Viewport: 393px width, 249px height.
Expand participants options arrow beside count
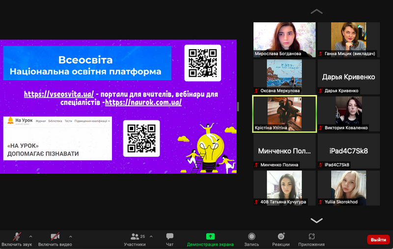[x=151, y=236]
